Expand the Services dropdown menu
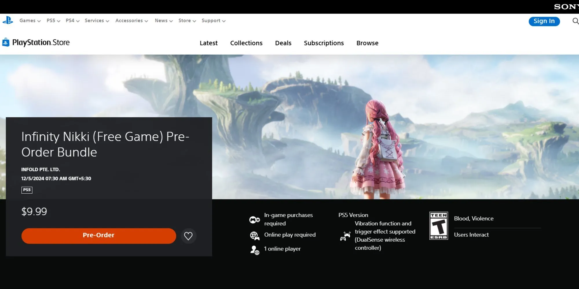The width and height of the screenshot is (579, 289). click(97, 21)
